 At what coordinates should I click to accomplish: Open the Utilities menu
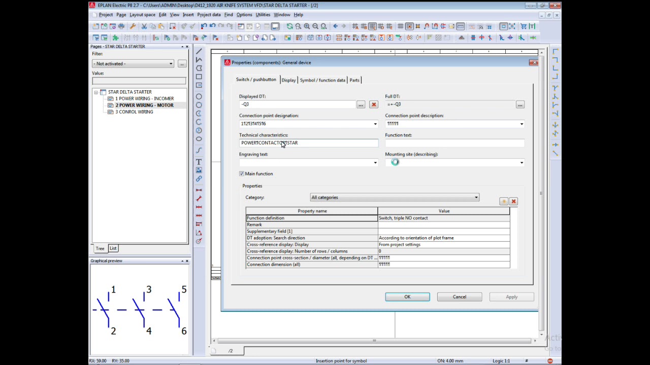pos(263,15)
